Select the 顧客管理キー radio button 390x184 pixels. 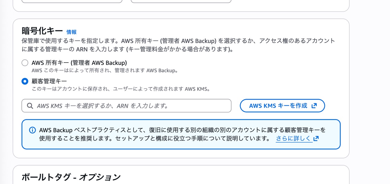click(x=25, y=81)
